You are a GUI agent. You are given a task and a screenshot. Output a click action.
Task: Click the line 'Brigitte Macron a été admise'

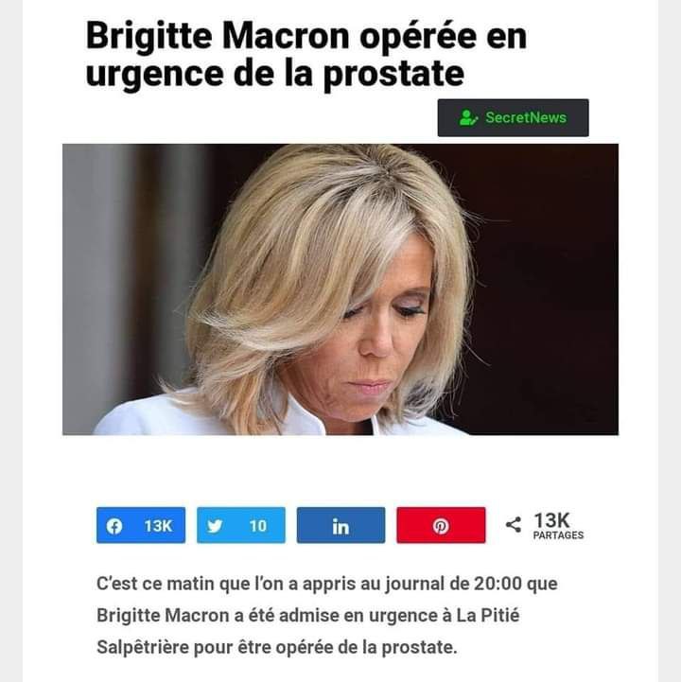pyautogui.click(x=308, y=616)
